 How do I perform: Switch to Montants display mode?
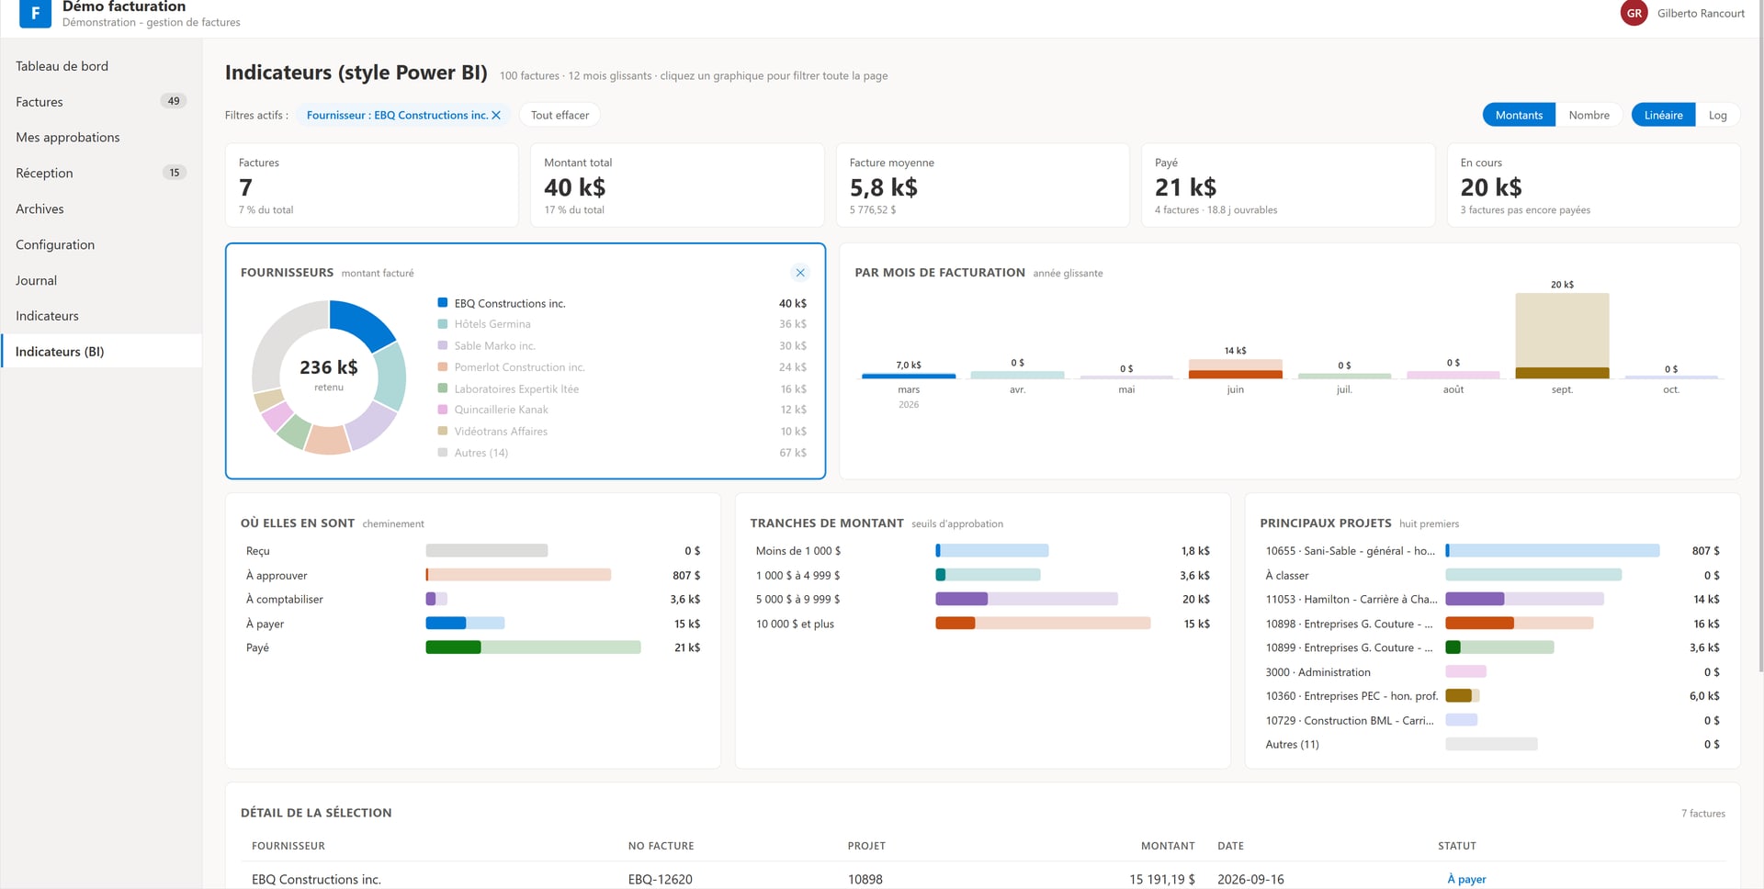click(x=1519, y=115)
